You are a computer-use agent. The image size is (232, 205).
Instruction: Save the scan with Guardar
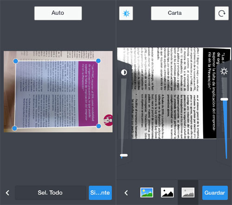click(x=215, y=193)
